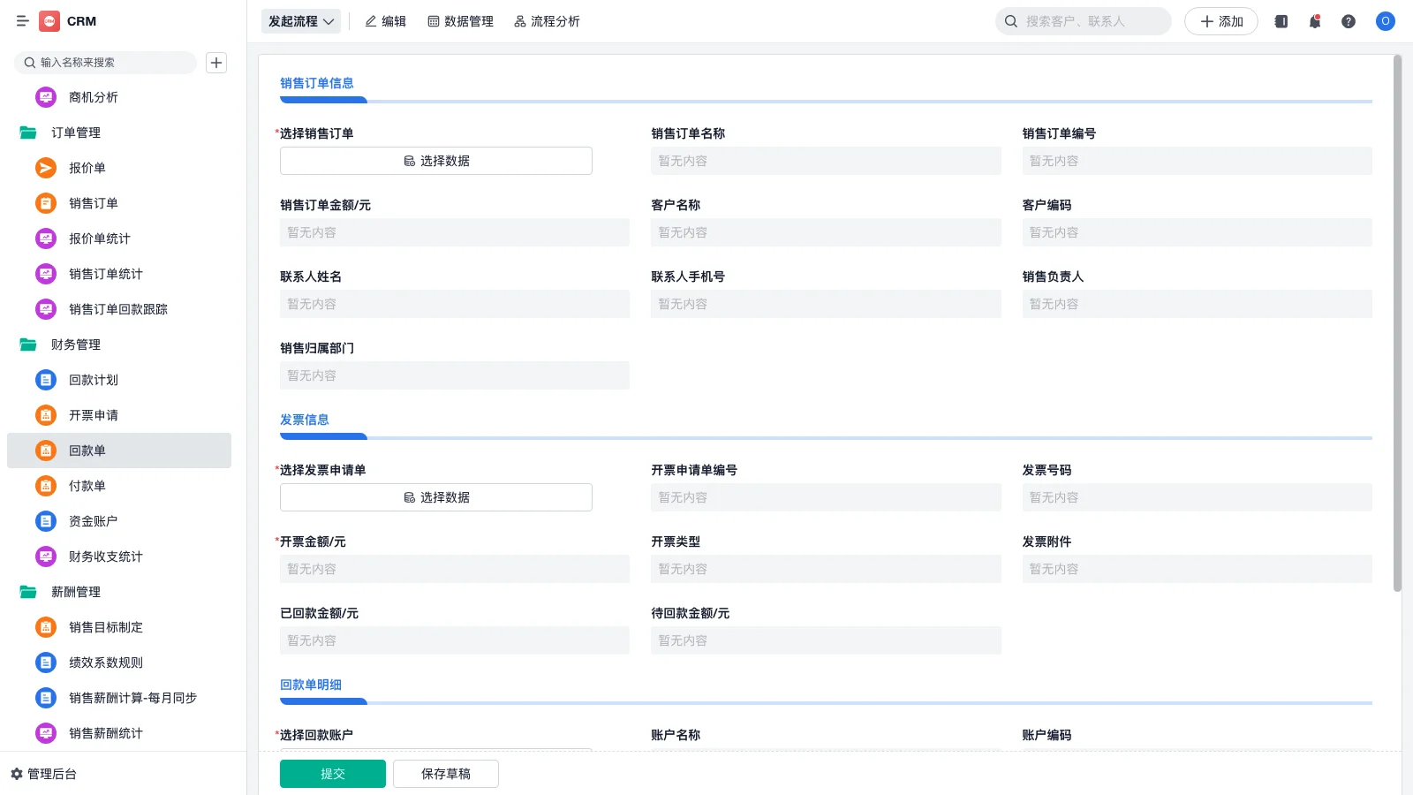Click 选择数据 under 选择发票申请单

pyautogui.click(x=435, y=496)
